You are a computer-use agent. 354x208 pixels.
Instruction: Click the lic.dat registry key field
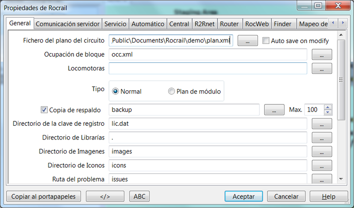208,123
